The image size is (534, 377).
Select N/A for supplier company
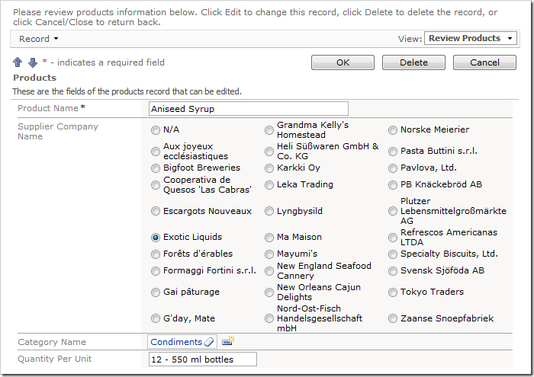coord(156,130)
